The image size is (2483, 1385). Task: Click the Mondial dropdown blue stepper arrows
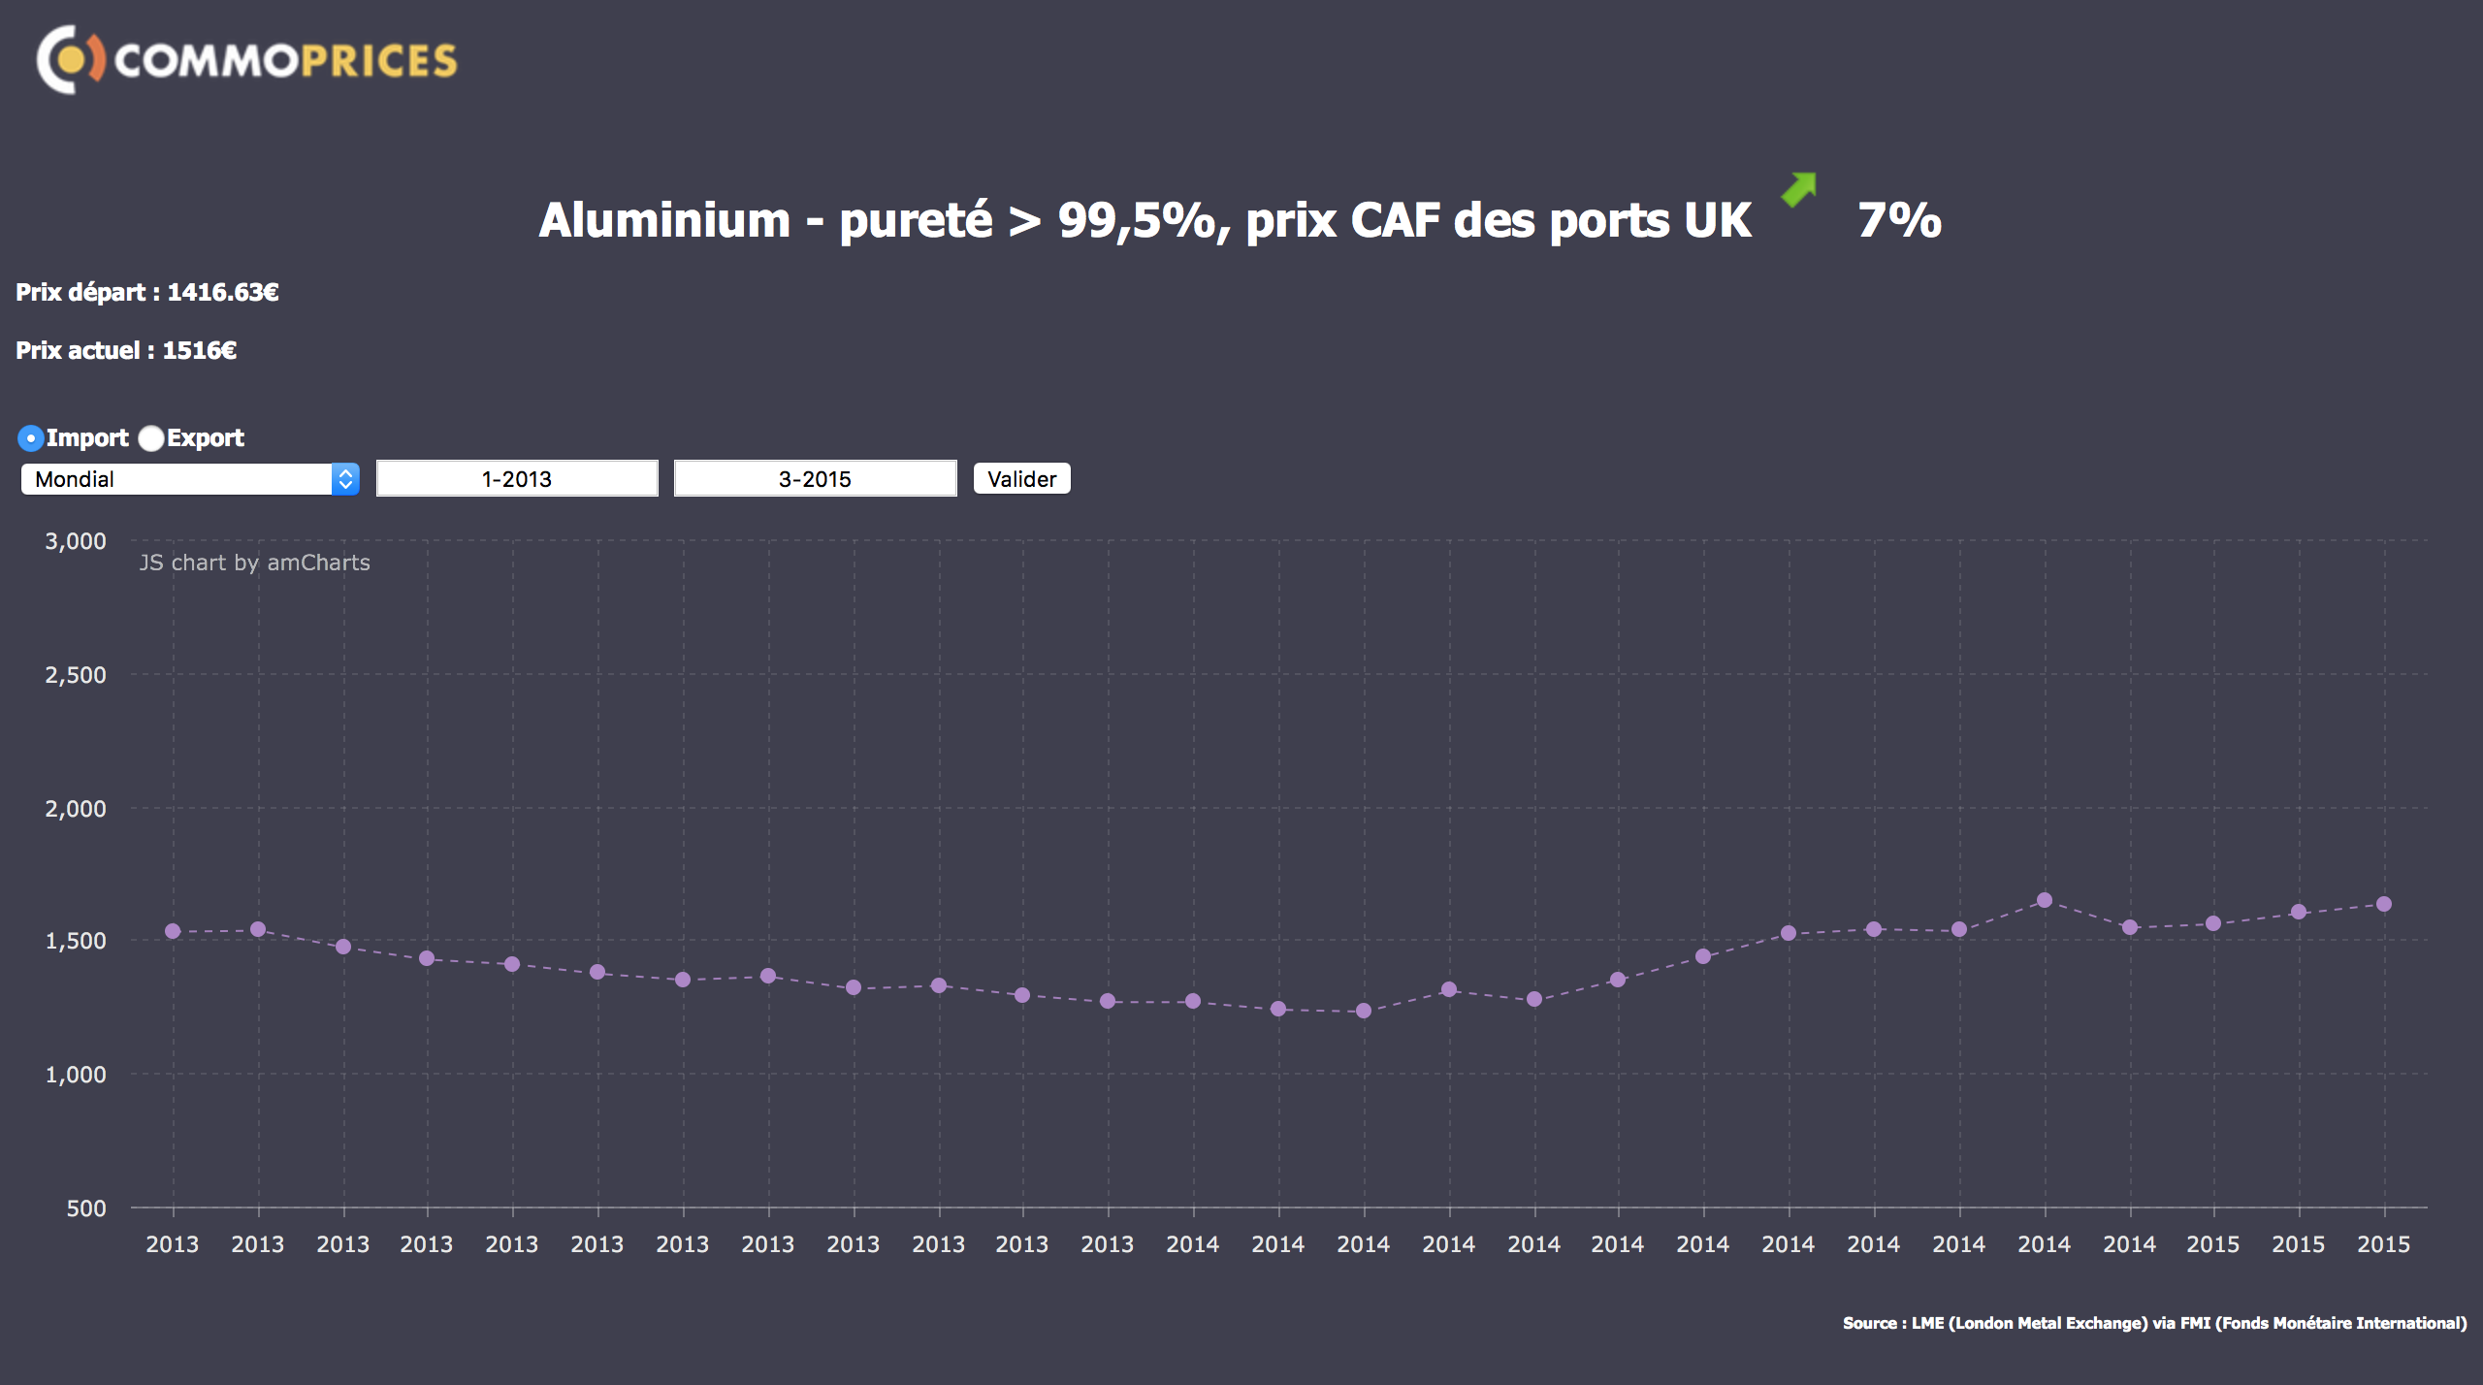[345, 479]
